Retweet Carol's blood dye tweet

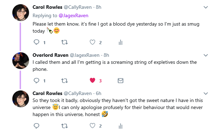[x=64, y=42]
